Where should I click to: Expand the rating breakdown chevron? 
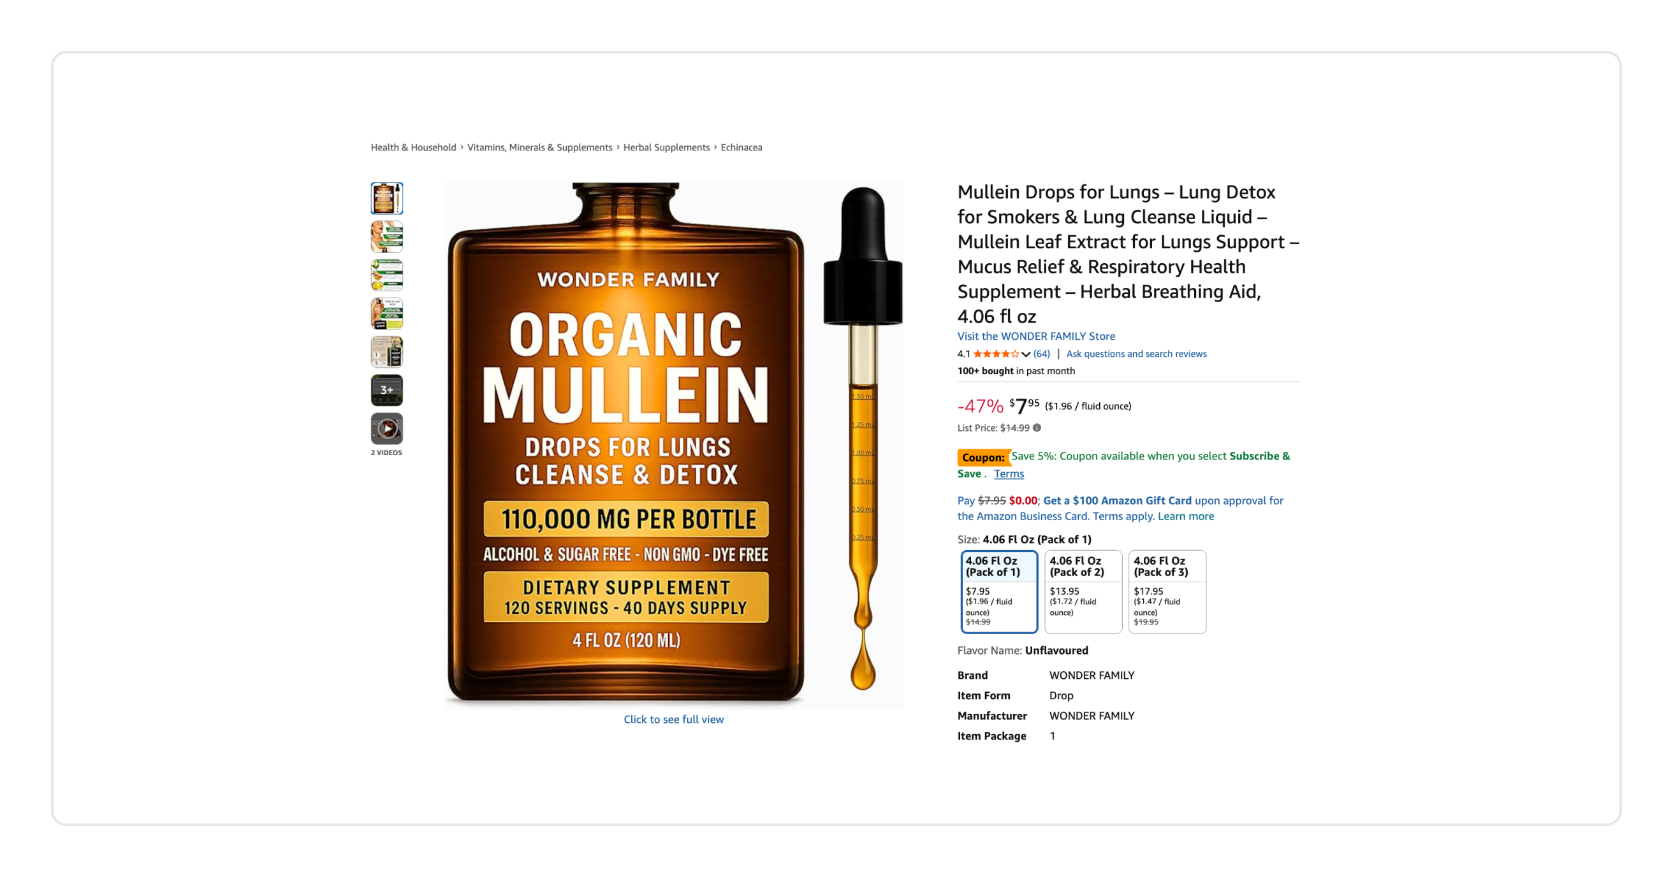pyautogui.click(x=1026, y=354)
